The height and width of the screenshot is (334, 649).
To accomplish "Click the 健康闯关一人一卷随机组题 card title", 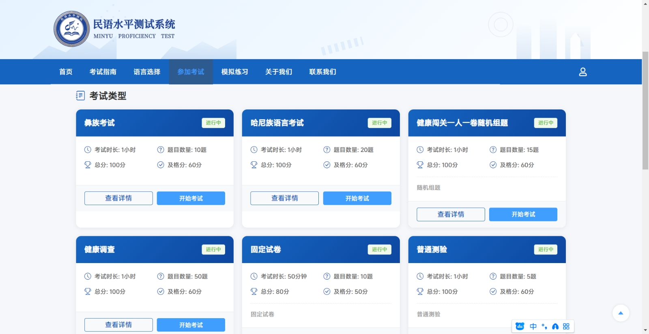I will [x=462, y=123].
